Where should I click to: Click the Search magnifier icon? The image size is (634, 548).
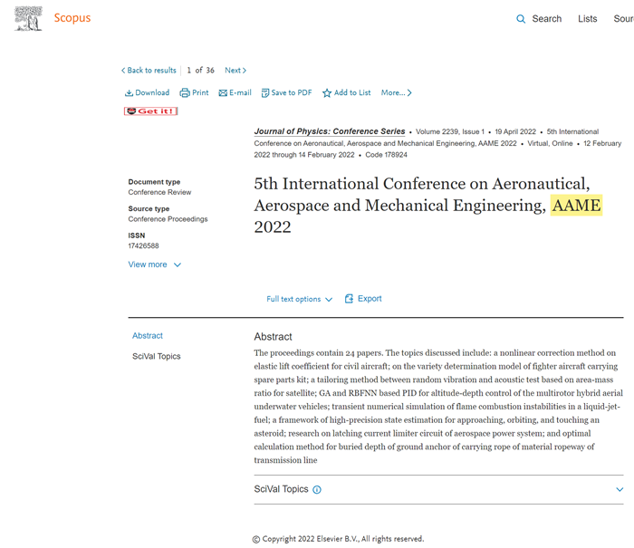[521, 19]
